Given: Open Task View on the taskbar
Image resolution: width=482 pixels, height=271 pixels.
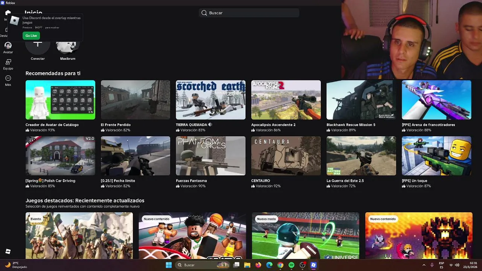Looking at the screenshot, I should pos(236,265).
